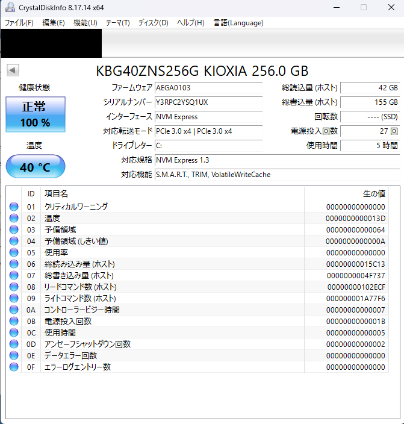
Task: Click the 40 °C temperature button
Action: [x=36, y=166]
